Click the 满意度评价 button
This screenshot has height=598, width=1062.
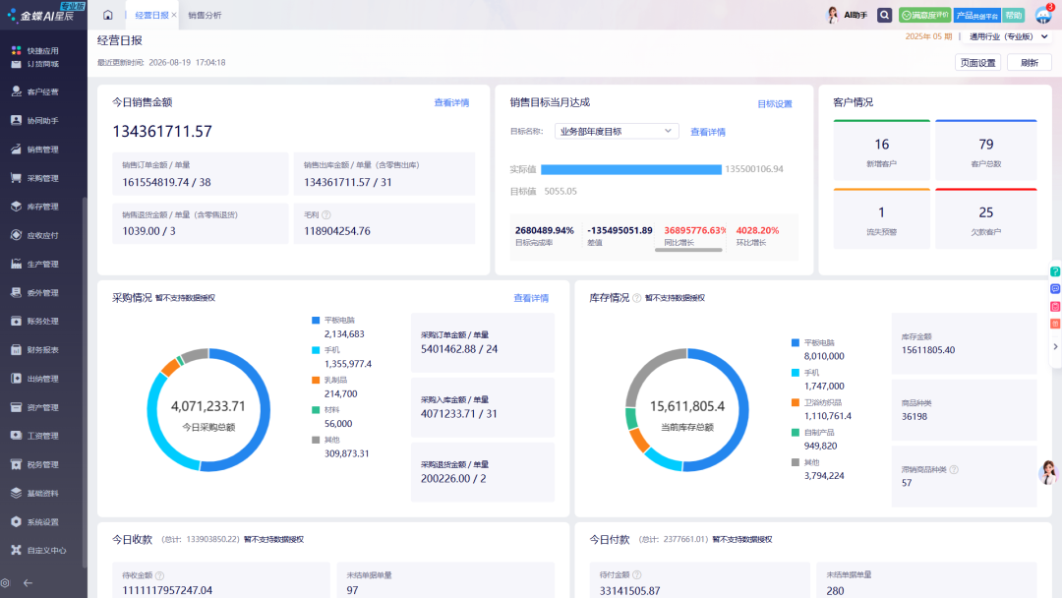tap(924, 15)
